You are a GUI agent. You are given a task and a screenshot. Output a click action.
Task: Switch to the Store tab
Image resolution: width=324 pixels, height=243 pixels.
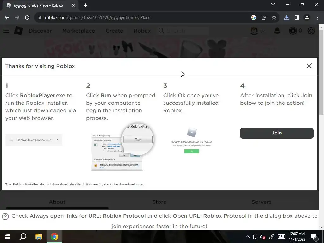pyautogui.click(x=159, y=202)
